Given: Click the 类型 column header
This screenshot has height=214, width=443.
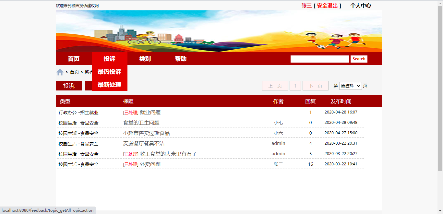Looking at the screenshot, I should point(65,101).
